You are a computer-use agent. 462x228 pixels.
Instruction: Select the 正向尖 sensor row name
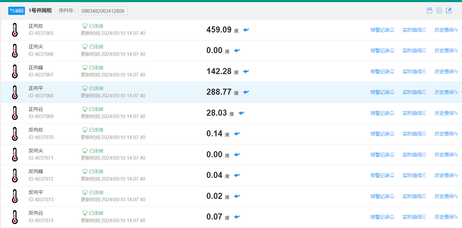[x=36, y=47]
